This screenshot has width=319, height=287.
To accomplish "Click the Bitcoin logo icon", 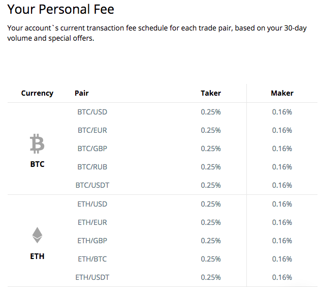I will click(37, 143).
